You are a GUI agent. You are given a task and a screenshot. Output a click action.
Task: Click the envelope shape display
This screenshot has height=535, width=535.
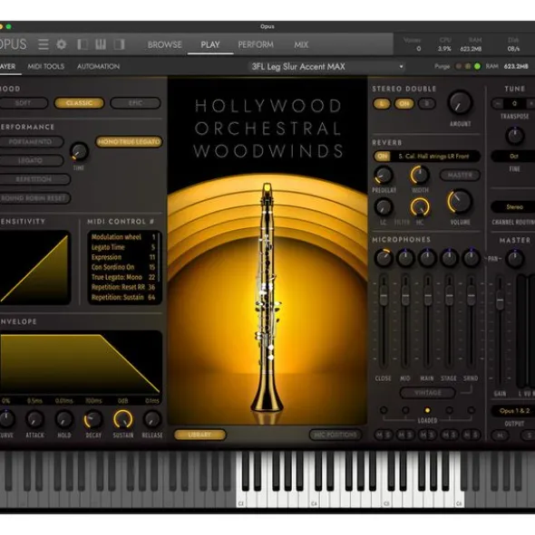(x=81, y=363)
